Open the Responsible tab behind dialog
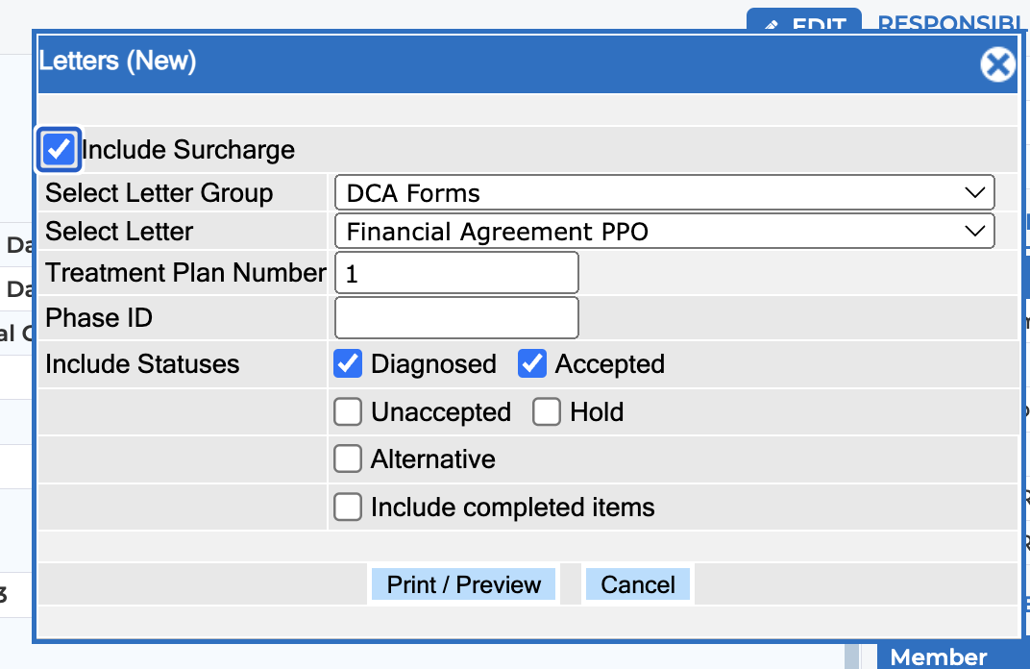Image resolution: width=1030 pixels, height=669 pixels. [x=950, y=23]
